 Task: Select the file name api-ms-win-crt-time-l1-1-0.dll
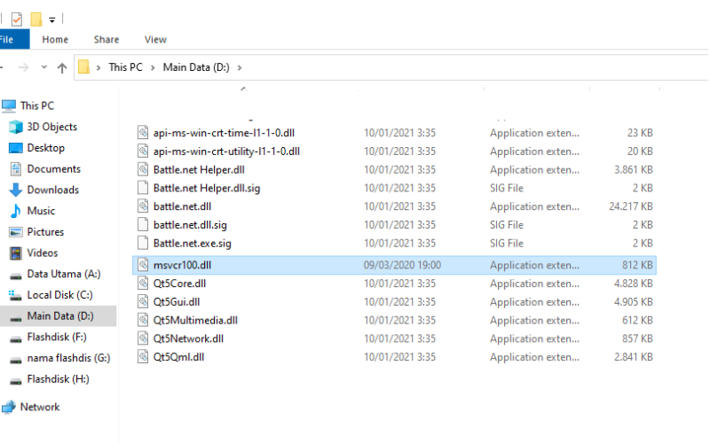coord(224,133)
